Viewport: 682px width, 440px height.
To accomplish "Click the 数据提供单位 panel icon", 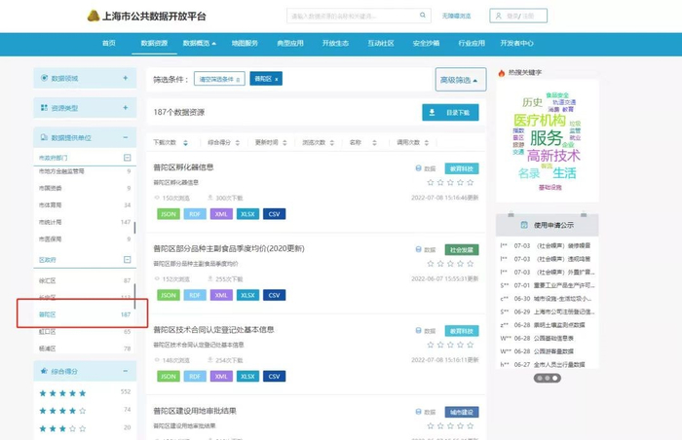I will [44, 137].
